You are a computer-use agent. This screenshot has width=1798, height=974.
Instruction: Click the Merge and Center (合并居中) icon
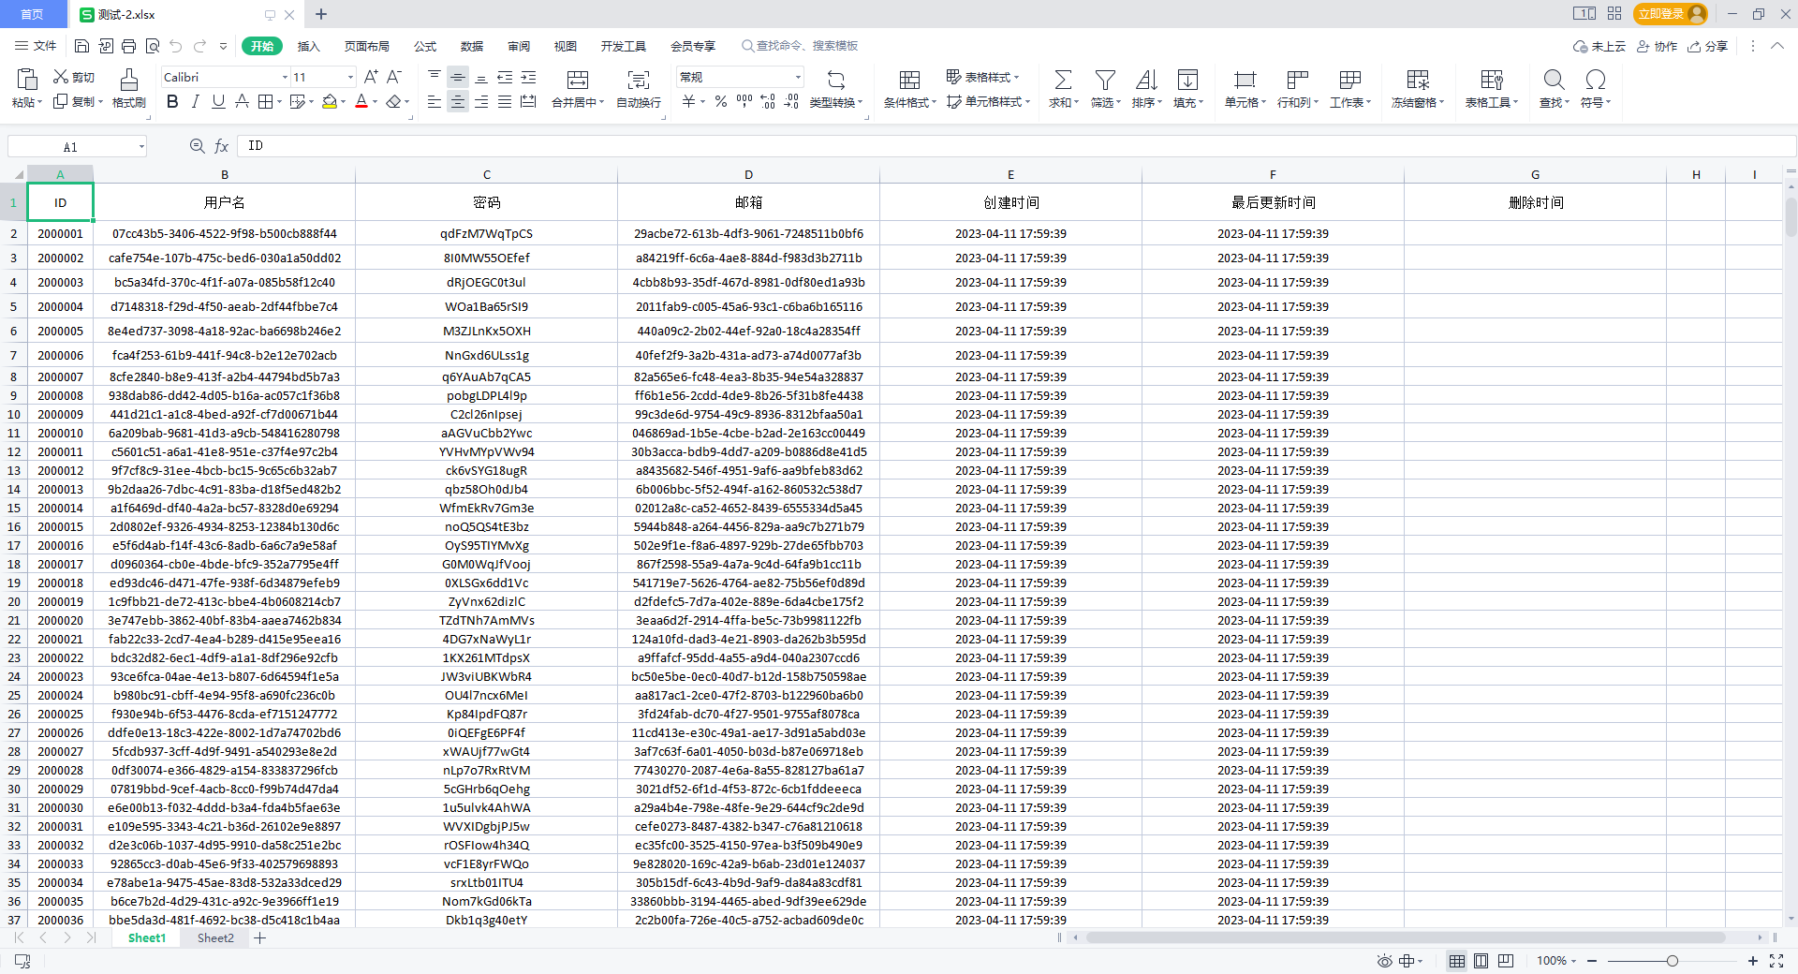[578, 80]
